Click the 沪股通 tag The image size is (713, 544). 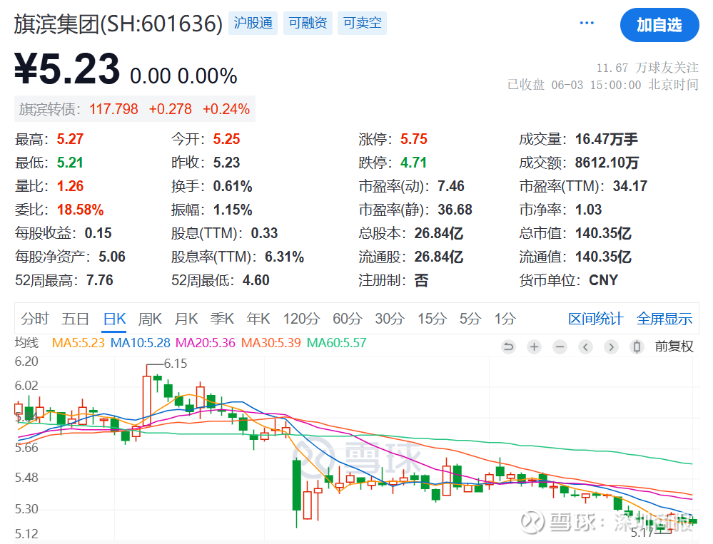pyautogui.click(x=253, y=23)
